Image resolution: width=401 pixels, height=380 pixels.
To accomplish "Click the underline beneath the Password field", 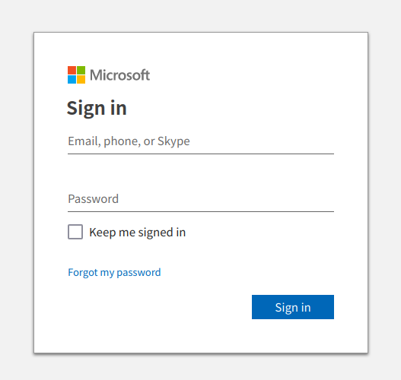I will click(x=201, y=212).
